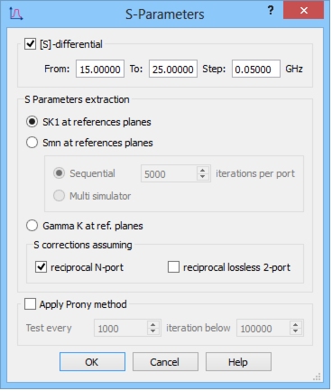332x391 pixels.
Task: Enable Apply Prony method checkbox
Action: 30,304
